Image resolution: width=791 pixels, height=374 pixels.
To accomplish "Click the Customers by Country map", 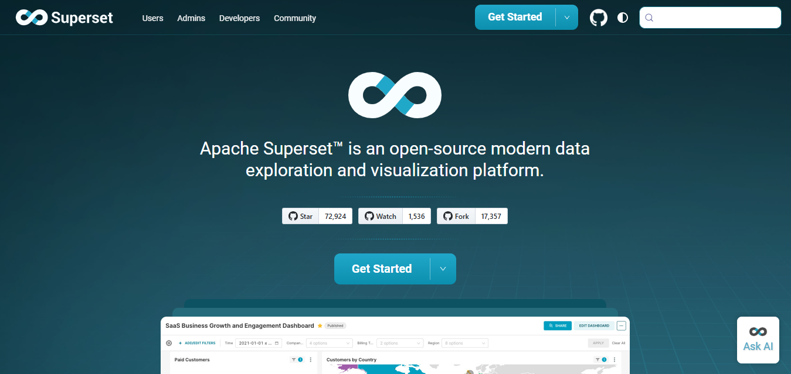I will [475, 369].
